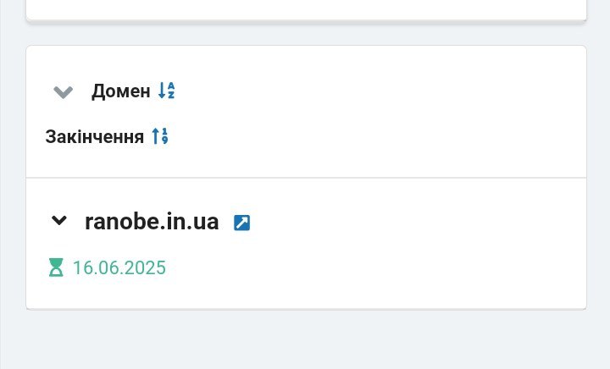Click the Домен column header
610x369 pixels.
pyautogui.click(x=120, y=91)
